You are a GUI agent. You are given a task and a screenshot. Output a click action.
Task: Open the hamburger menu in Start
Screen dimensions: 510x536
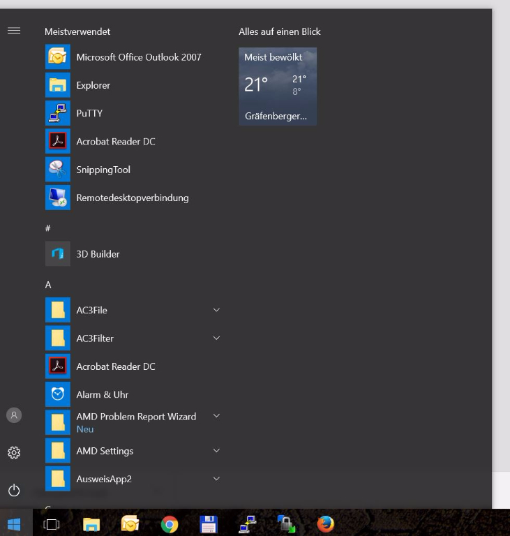(14, 31)
